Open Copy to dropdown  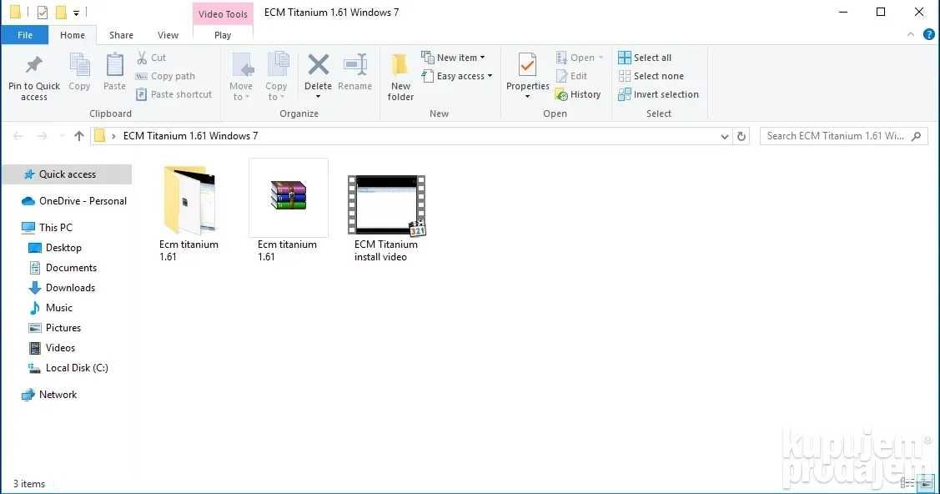tap(276, 77)
